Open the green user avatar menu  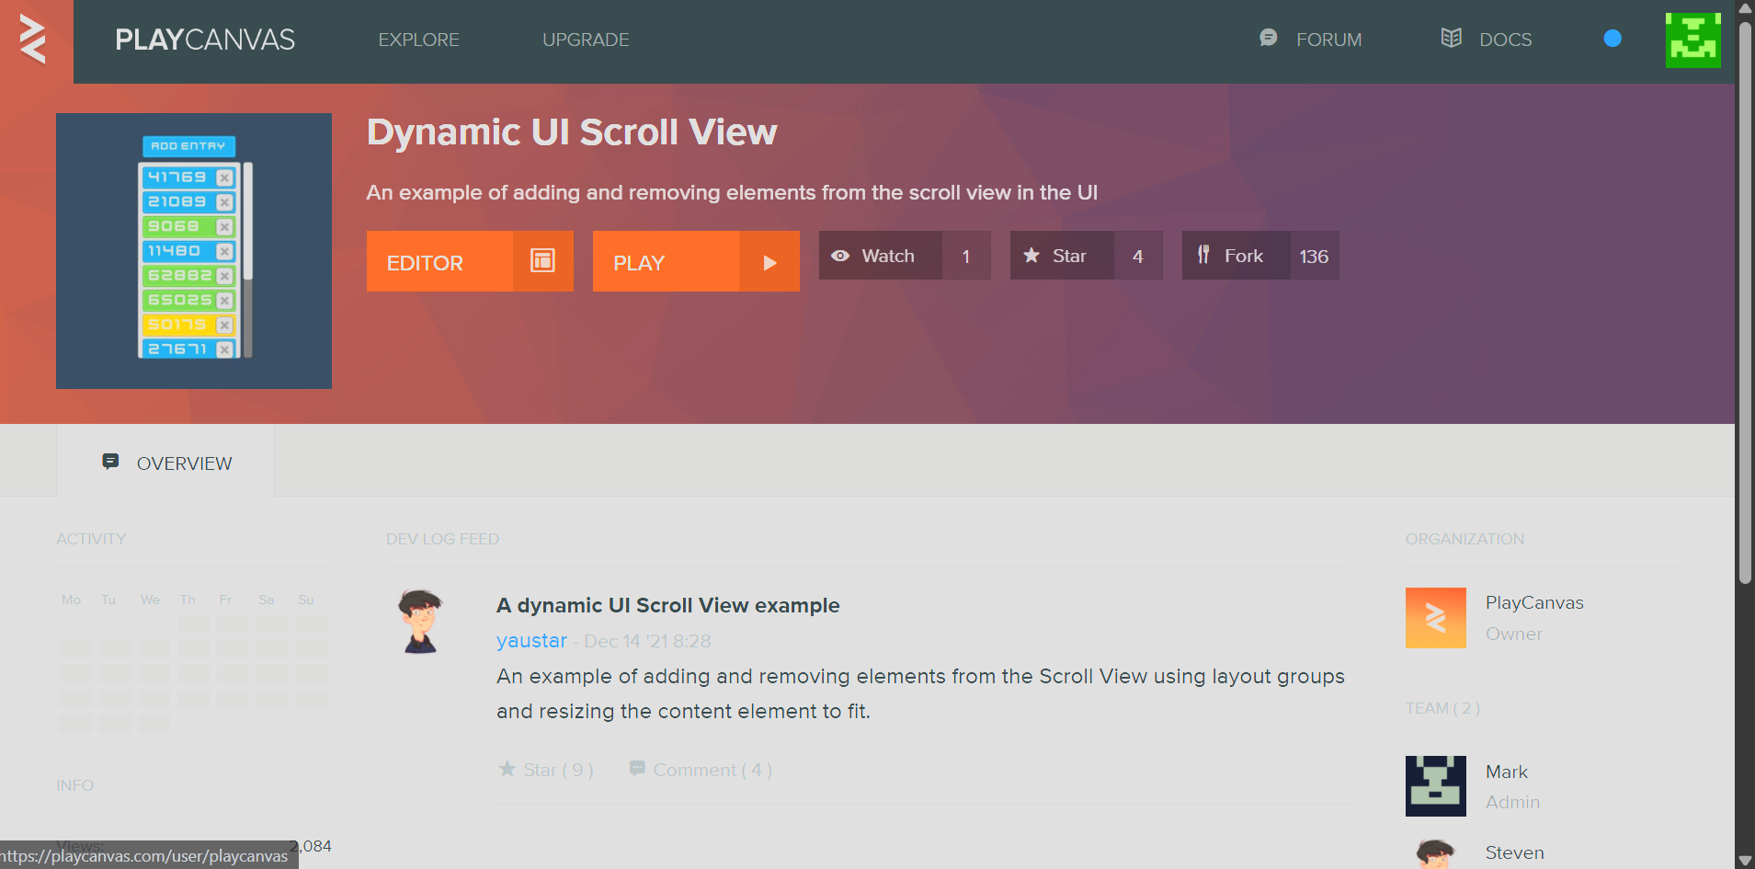pyautogui.click(x=1692, y=40)
